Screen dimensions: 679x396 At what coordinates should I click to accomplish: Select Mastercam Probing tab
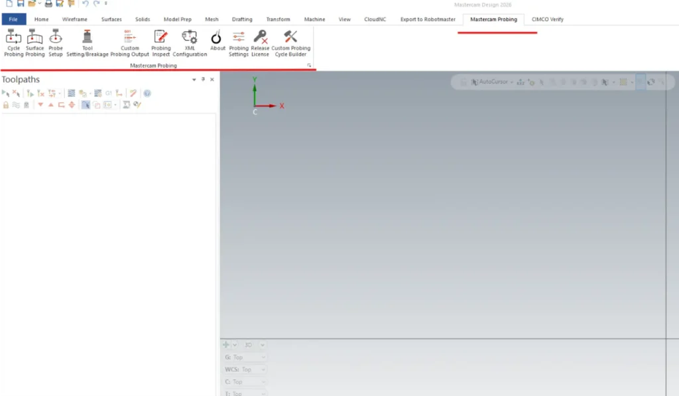(x=493, y=19)
